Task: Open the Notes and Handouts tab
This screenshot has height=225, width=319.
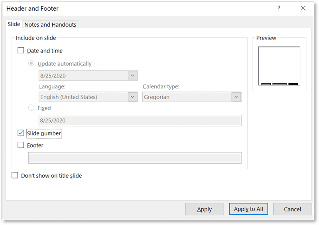Action: (x=50, y=25)
